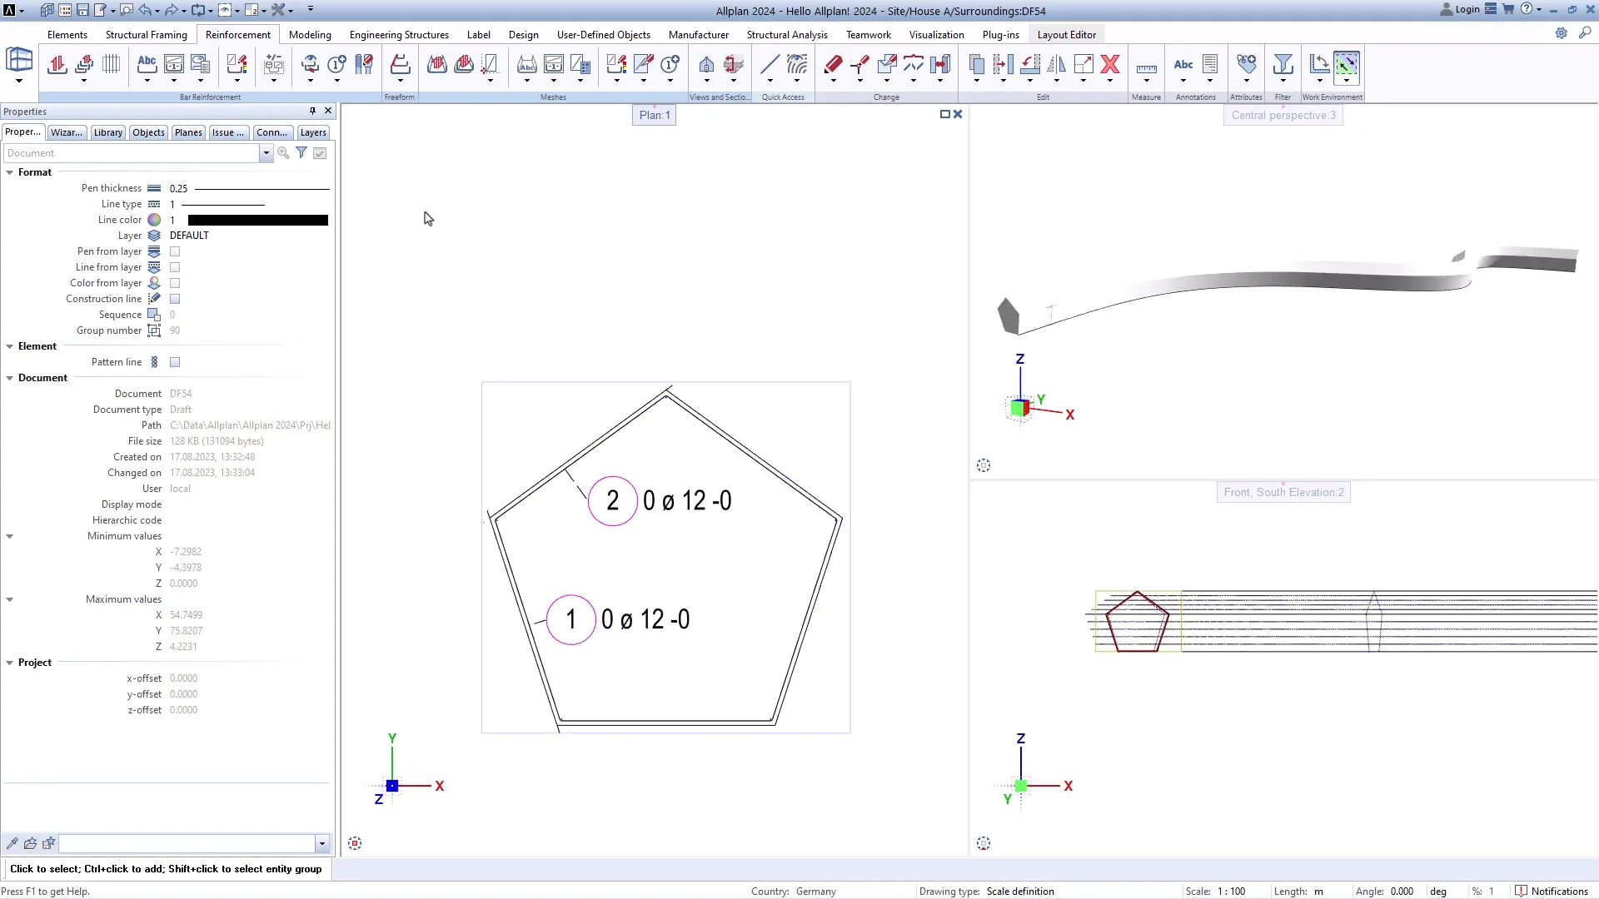Open the Attributes tool icon
1599x899 pixels.
pyautogui.click(x=1246, y=62)
